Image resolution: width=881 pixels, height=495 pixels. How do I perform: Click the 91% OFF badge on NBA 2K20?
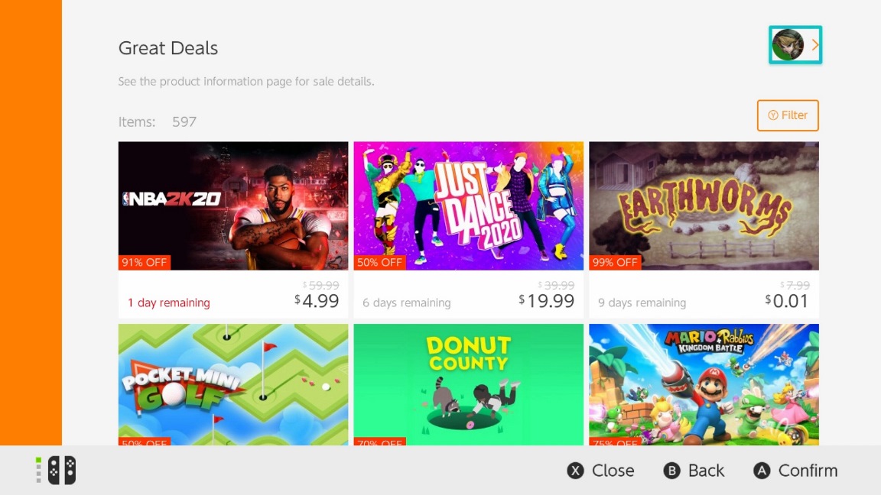[145, 262]
